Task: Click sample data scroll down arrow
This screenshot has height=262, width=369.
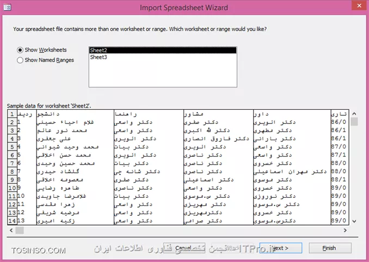Action: coord(354,221)
